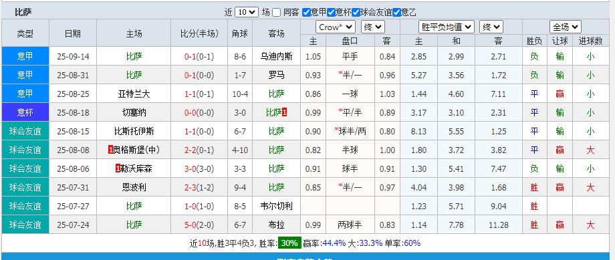Click the corner count 10-4 cell

point(240,94)
